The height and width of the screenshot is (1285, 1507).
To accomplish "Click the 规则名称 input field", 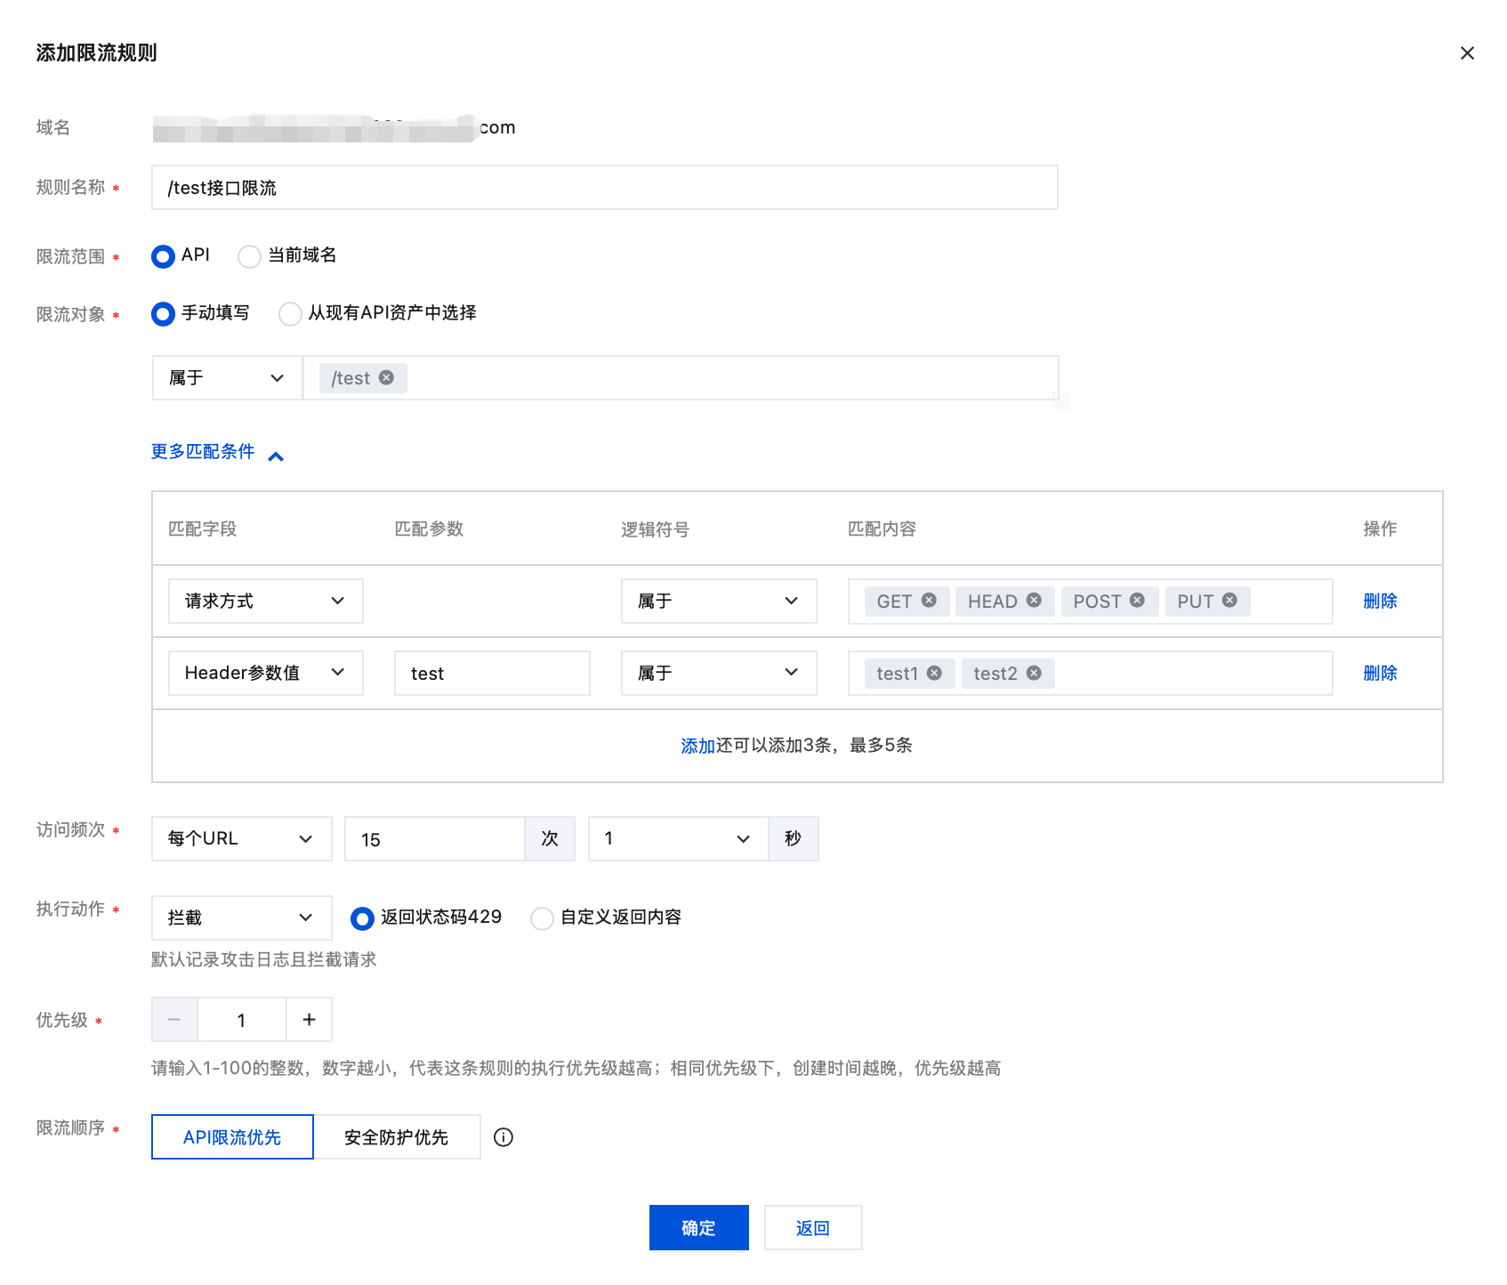I will tap(604, 188).
